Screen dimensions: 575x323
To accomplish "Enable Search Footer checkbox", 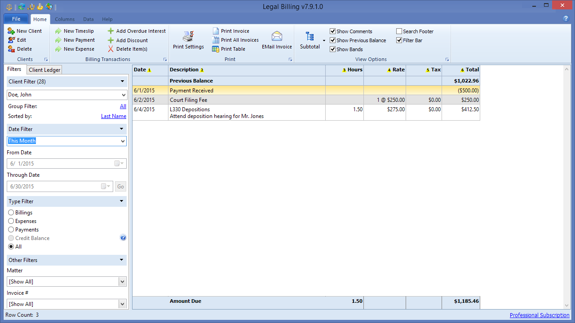I will tap(399, 31).
